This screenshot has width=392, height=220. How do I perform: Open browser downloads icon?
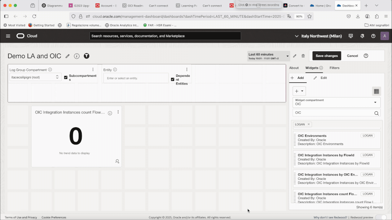click(x=358, y=16)
